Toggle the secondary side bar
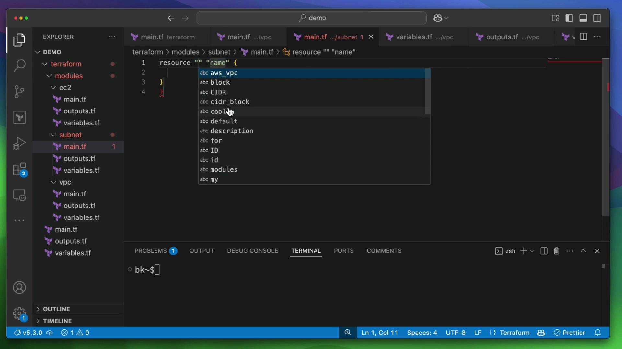Image resolution: width=622 pixels, height=349 pixels. point(597,18)
